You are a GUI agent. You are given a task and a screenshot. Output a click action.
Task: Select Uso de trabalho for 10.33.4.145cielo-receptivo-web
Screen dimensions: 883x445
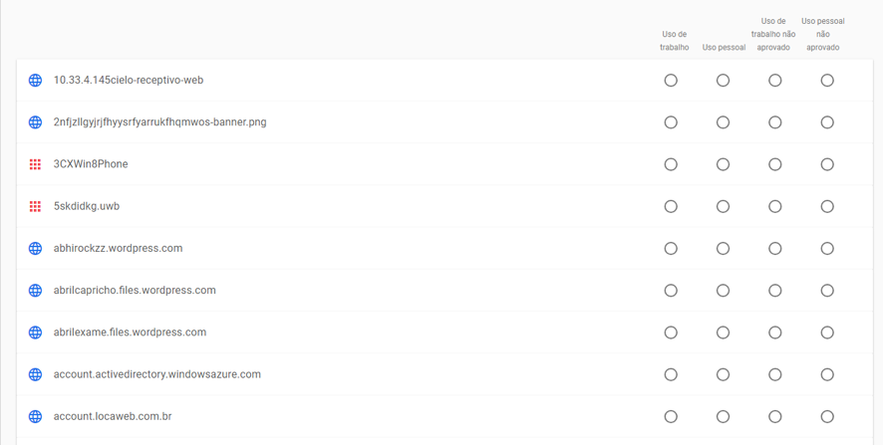click(x=671, y=81)
